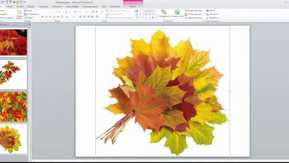Toggle strikethrough text formatting

click(x=58, y=17)
